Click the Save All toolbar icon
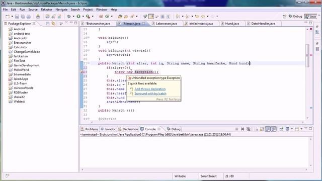 point(23,17)
